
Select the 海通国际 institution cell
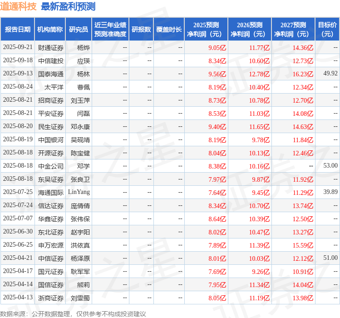pos(51,193)
